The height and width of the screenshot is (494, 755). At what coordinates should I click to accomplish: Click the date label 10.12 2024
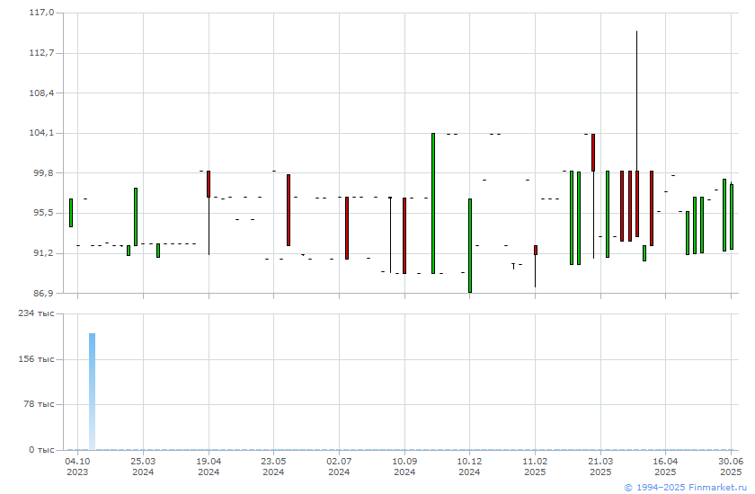469,466
